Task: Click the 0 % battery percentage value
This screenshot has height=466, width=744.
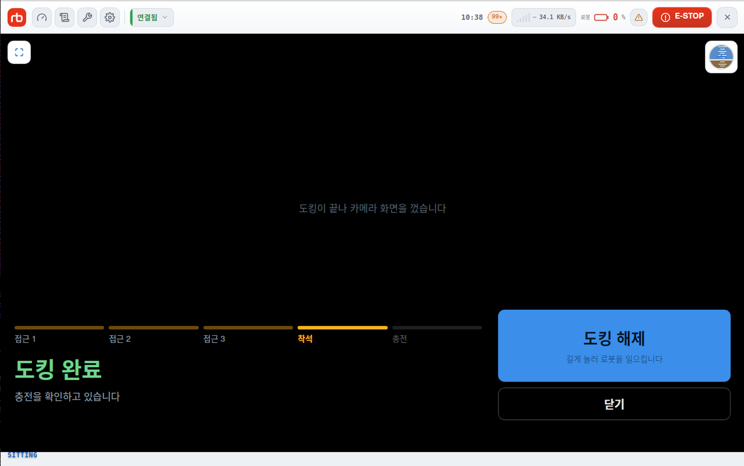Action: click(619, 18)
